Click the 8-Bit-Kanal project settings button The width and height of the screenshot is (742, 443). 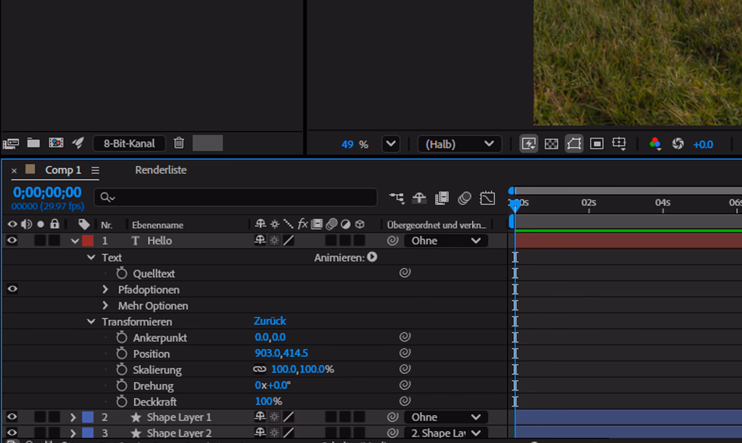(x=129, y=144)
